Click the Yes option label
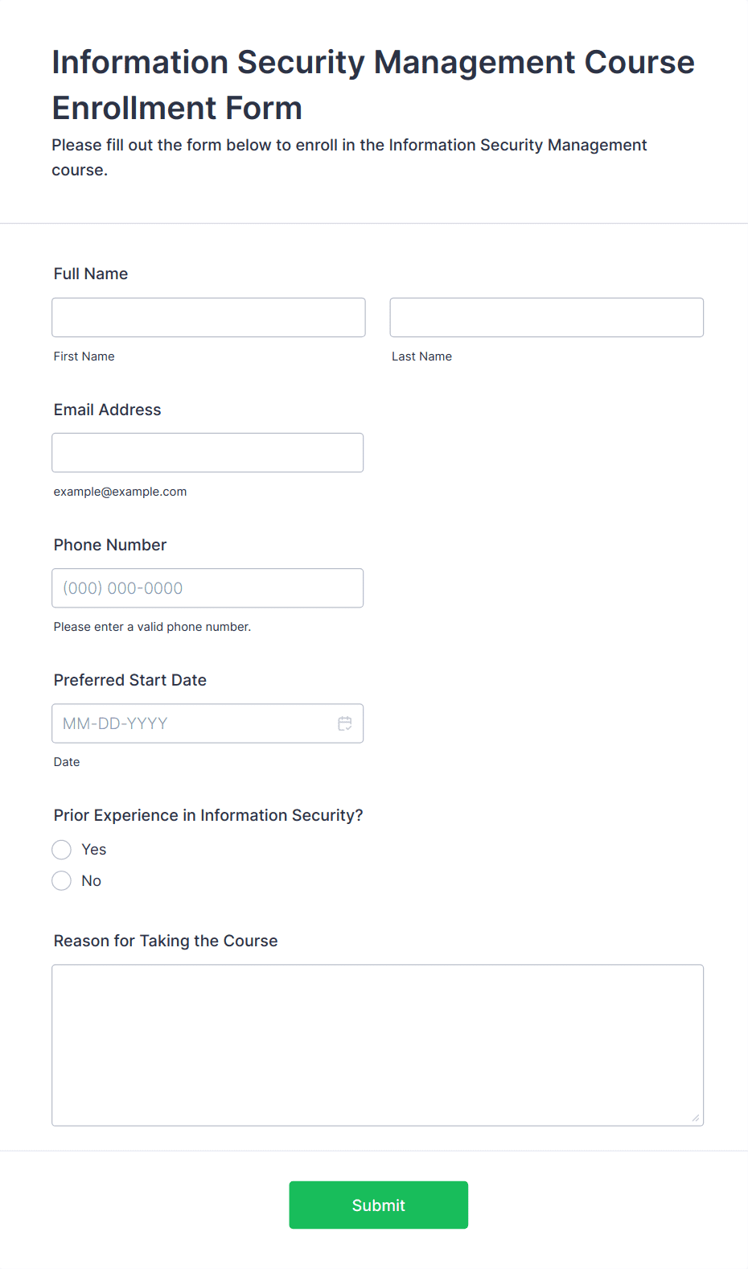The image size is (748, 1269). point(94,850)
